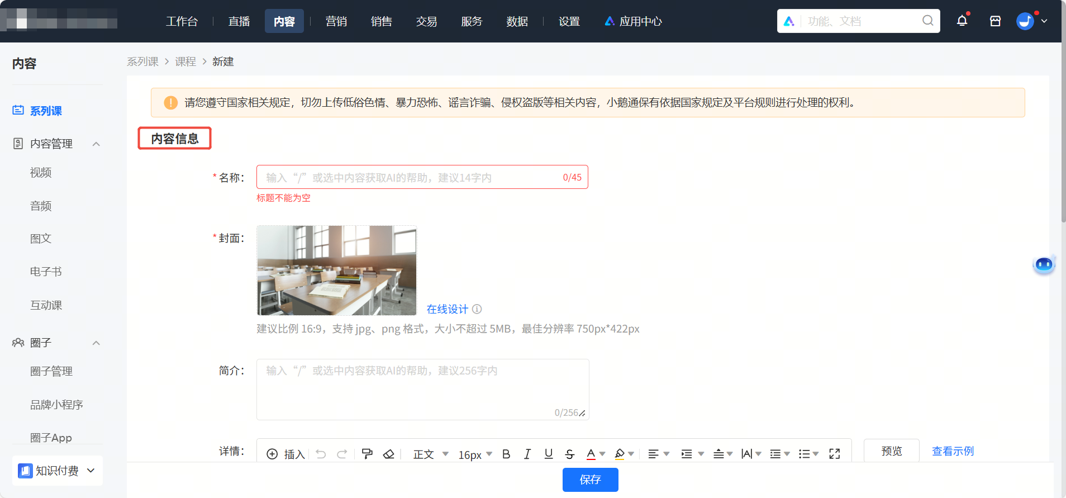The image size is (1066, 498).
Task: Open 视频 in sidebar
Action: pos(41,173)
